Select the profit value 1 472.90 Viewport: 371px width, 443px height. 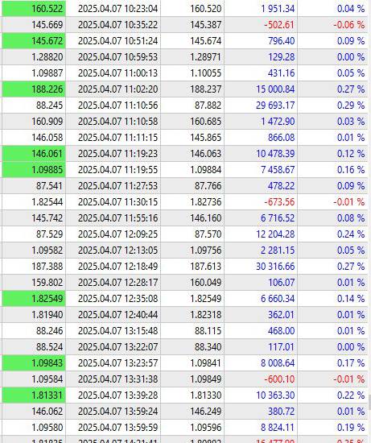[278, 121]
